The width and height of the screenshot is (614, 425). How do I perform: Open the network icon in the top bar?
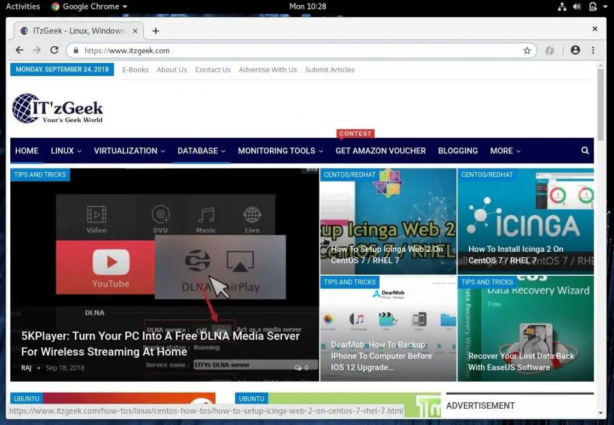(x=562, y=7)
